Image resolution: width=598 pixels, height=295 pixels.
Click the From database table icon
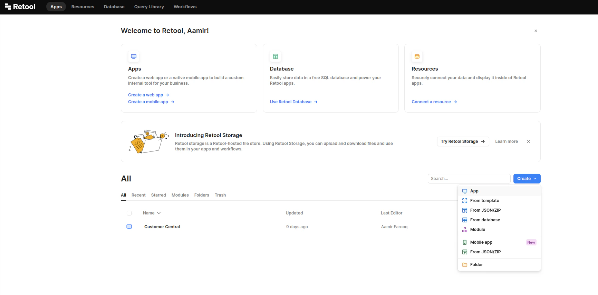(x=465, y=220)
